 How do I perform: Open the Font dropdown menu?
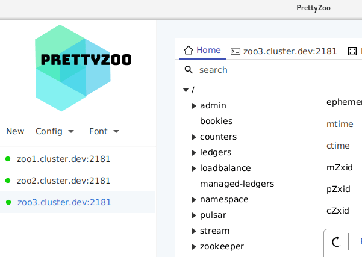pyautogui.click(x=104, y=131)
